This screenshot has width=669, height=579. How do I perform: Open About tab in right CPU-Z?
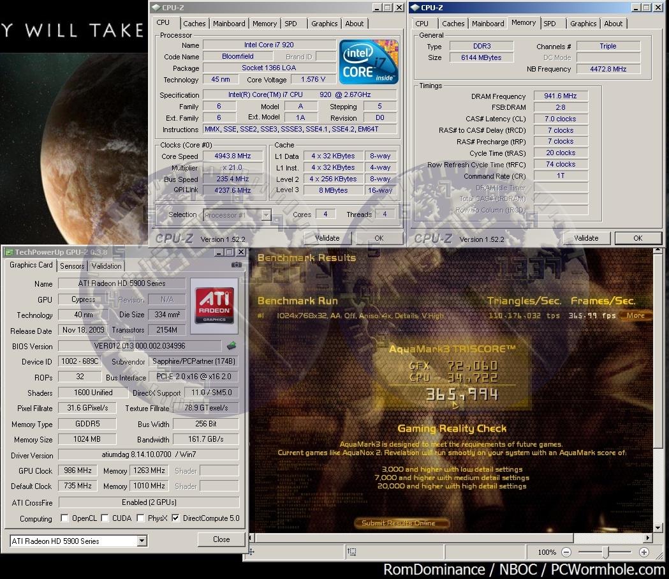[613, 24]
